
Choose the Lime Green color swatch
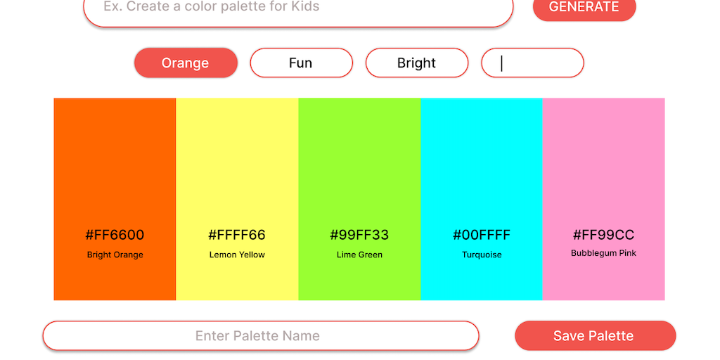pyautogui.click(x=359, y=162)
